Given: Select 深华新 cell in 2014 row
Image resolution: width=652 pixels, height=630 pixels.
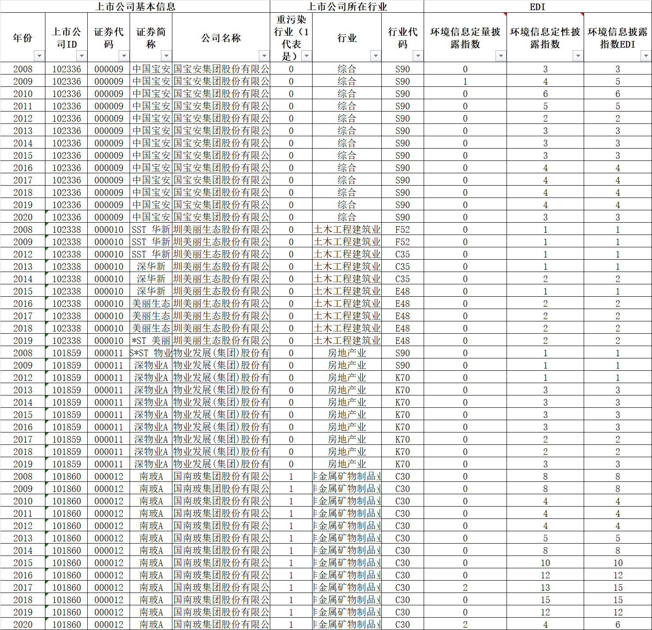Looking at the screenshot, I should (x=151, y=279).
